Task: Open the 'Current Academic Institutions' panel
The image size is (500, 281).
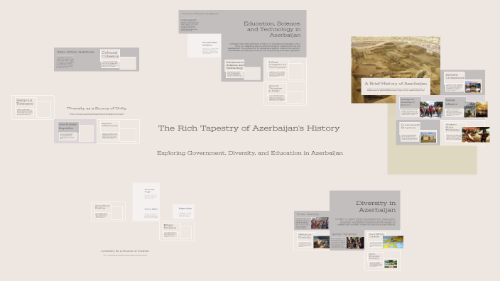Action: point(204,45)
